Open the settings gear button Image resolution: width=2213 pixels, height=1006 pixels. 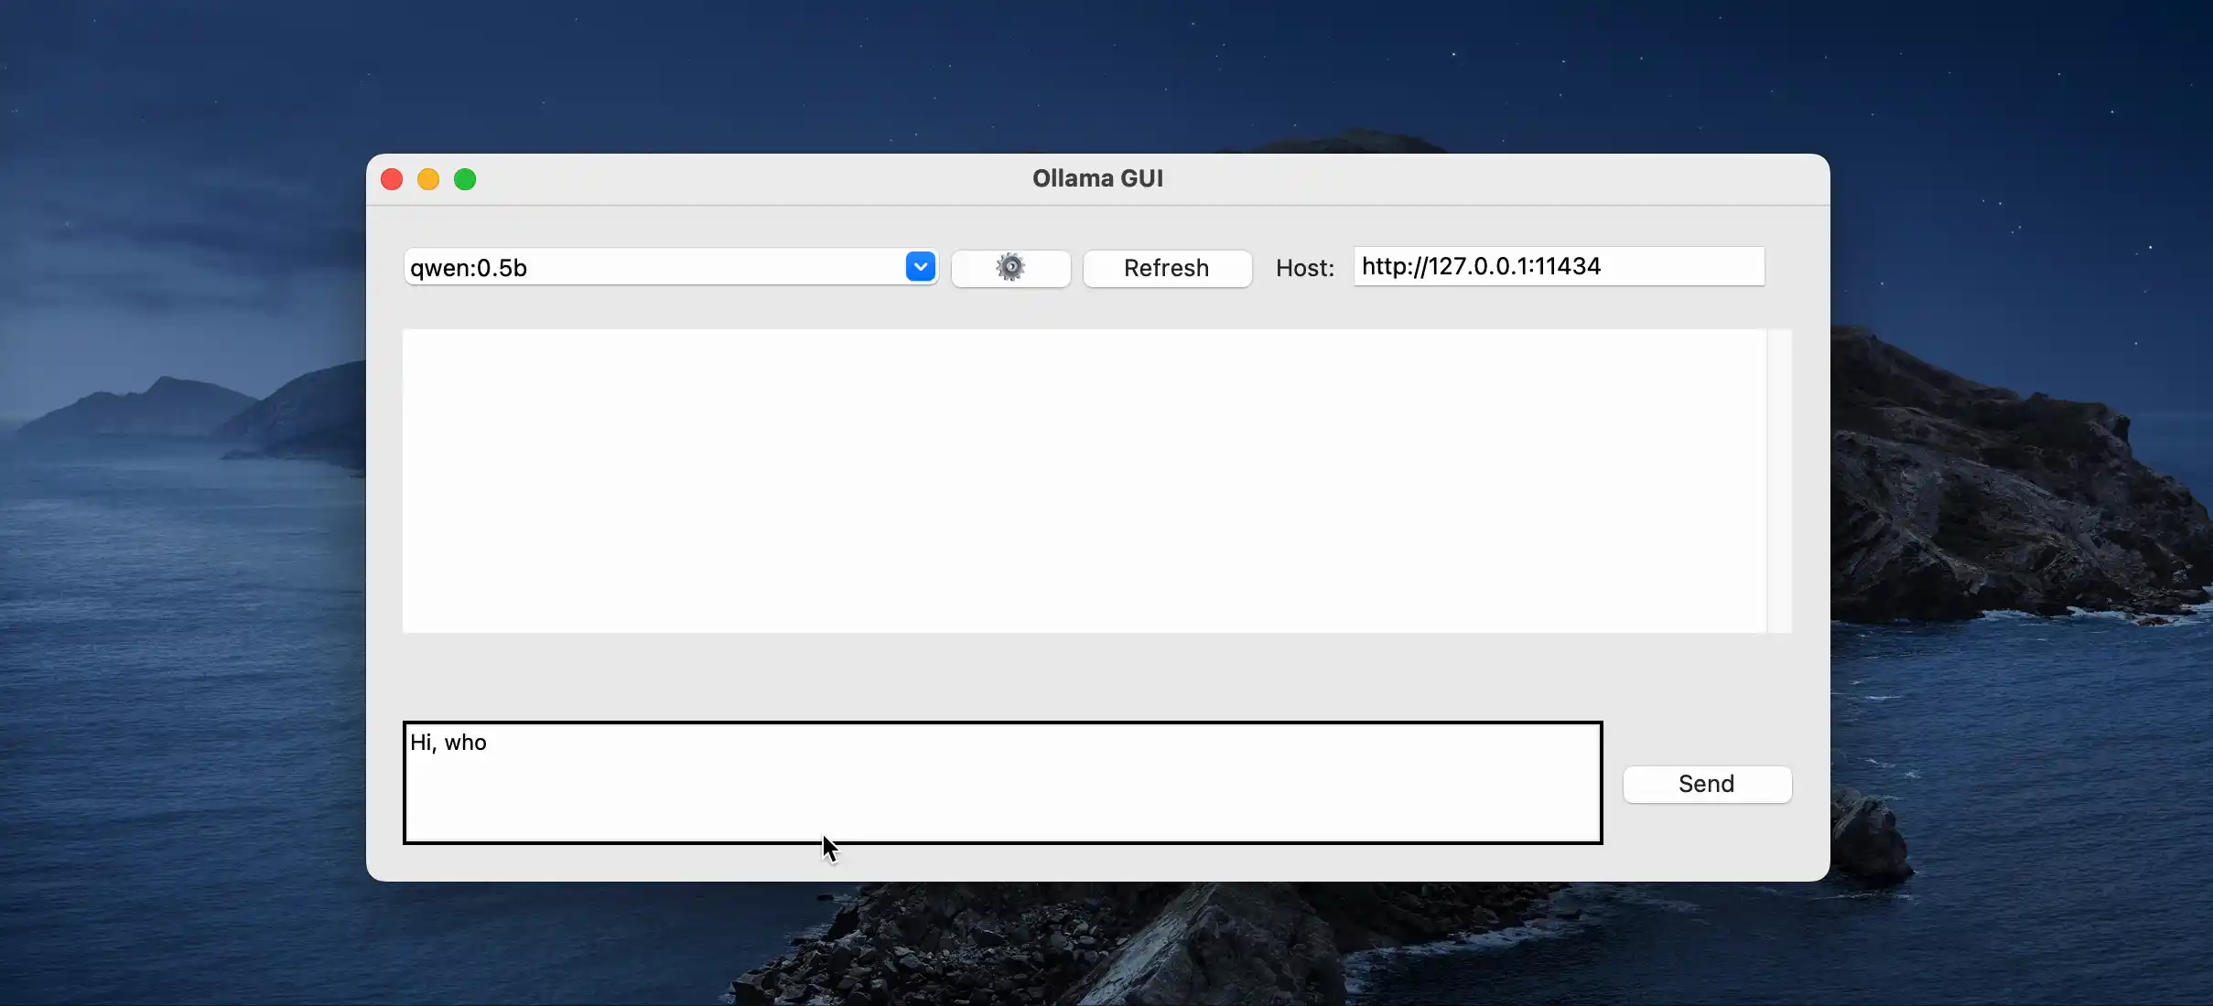(1010, 268)
